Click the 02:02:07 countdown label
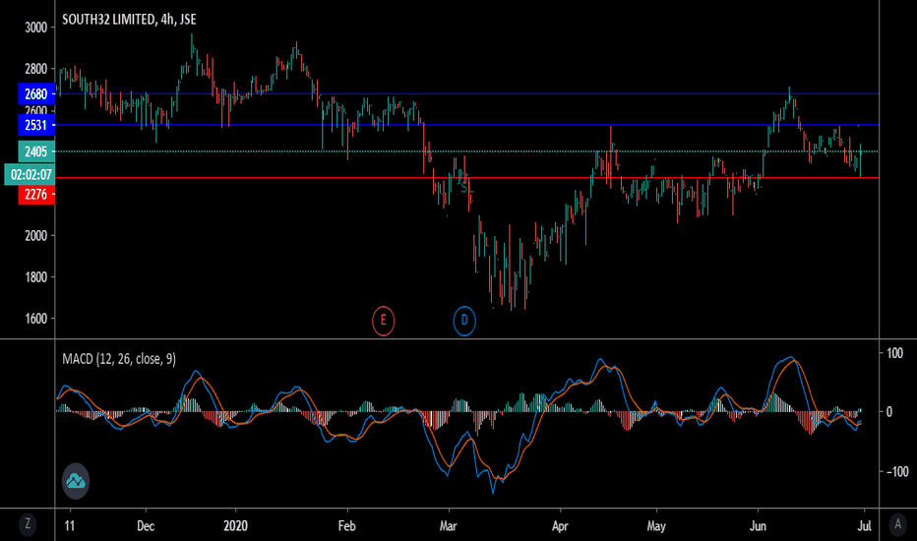The image size is (917, 541). [30, 174]
